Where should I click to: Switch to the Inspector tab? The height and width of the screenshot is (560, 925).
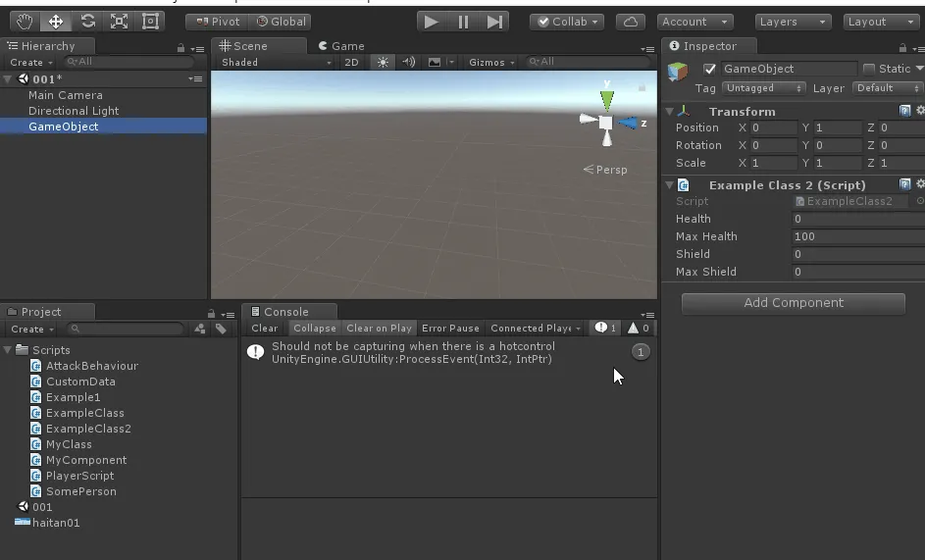pos(709,46)
